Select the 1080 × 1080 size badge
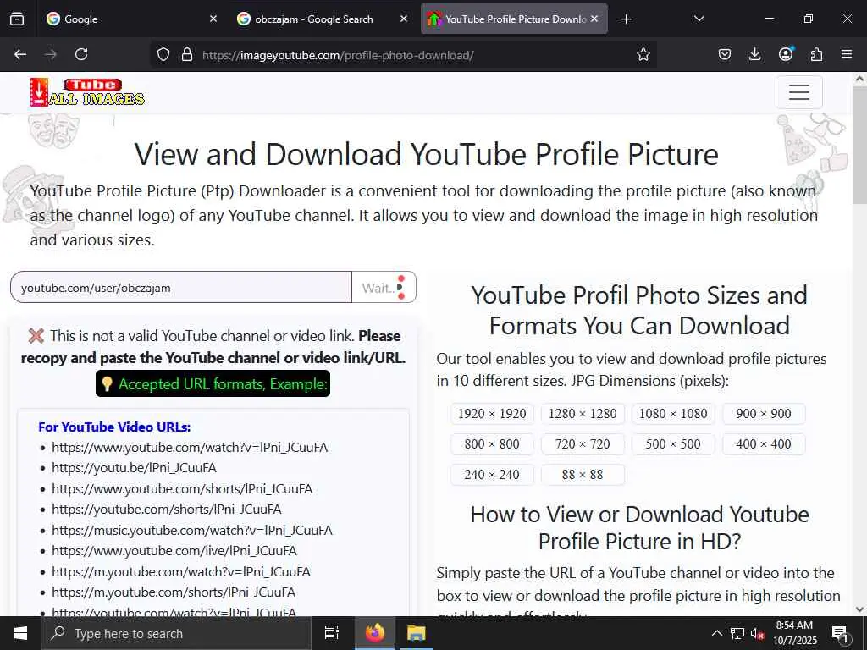 pyautogui.click(x=673, y=413)
